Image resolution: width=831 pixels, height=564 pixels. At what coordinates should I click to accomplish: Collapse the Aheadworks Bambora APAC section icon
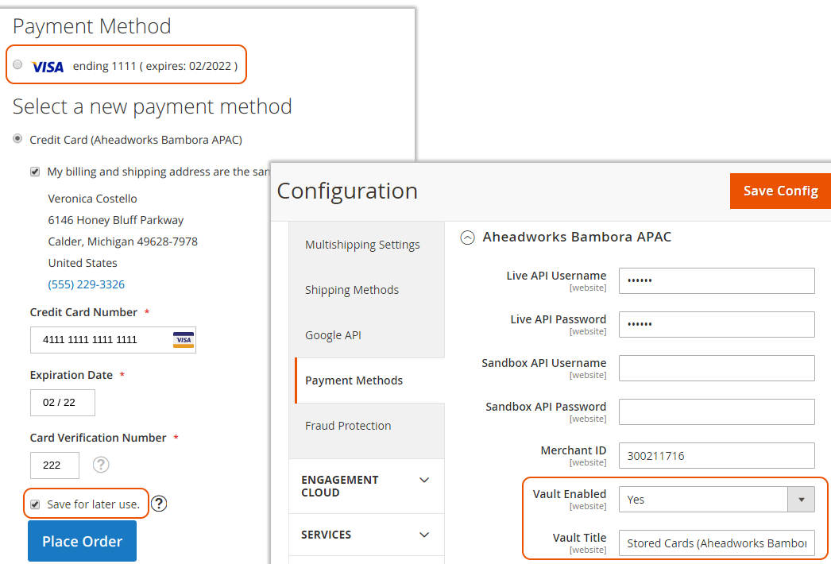pyautogui.click(x=467, y=238)
